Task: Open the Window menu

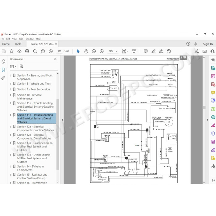Action: [30, 39]
